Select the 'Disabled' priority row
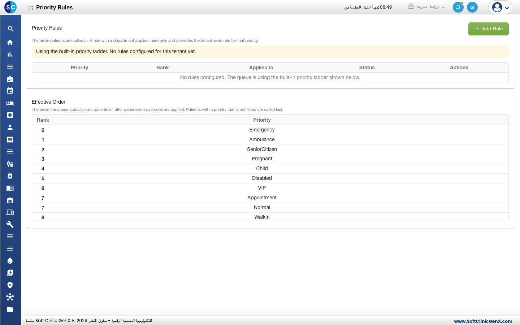The height and width of the screenshot is (325, 520). [x=270, y=178]
